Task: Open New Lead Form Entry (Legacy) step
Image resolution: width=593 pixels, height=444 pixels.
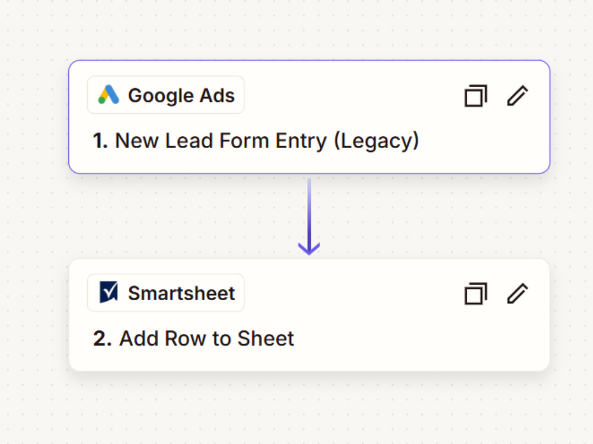Action: (x=256, y=141)
